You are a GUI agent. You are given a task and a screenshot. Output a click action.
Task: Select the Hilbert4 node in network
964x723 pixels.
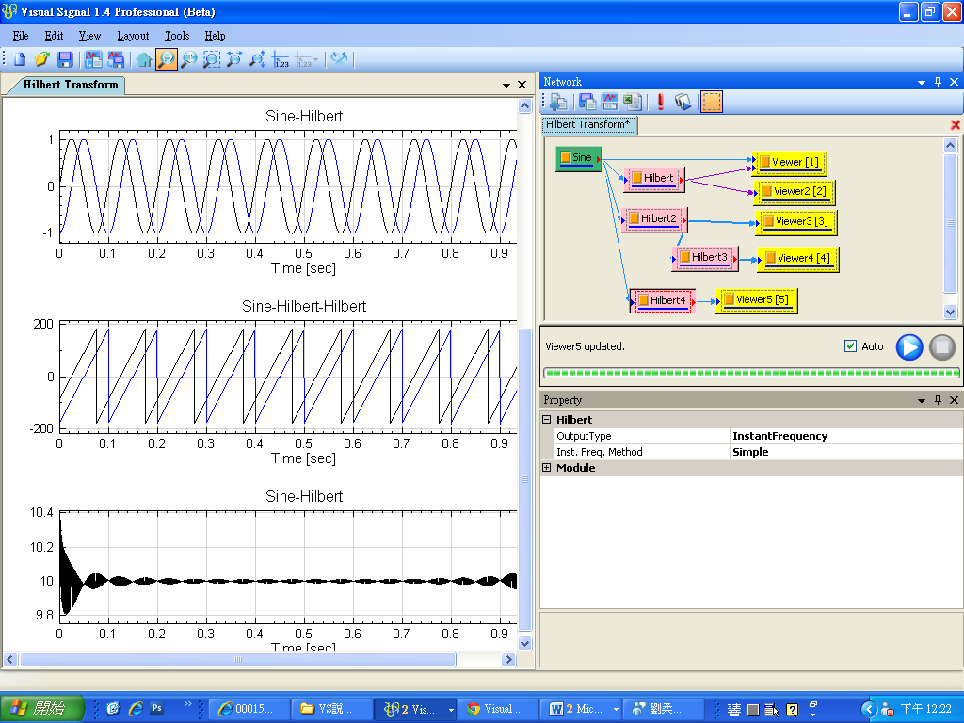(663, 300)
